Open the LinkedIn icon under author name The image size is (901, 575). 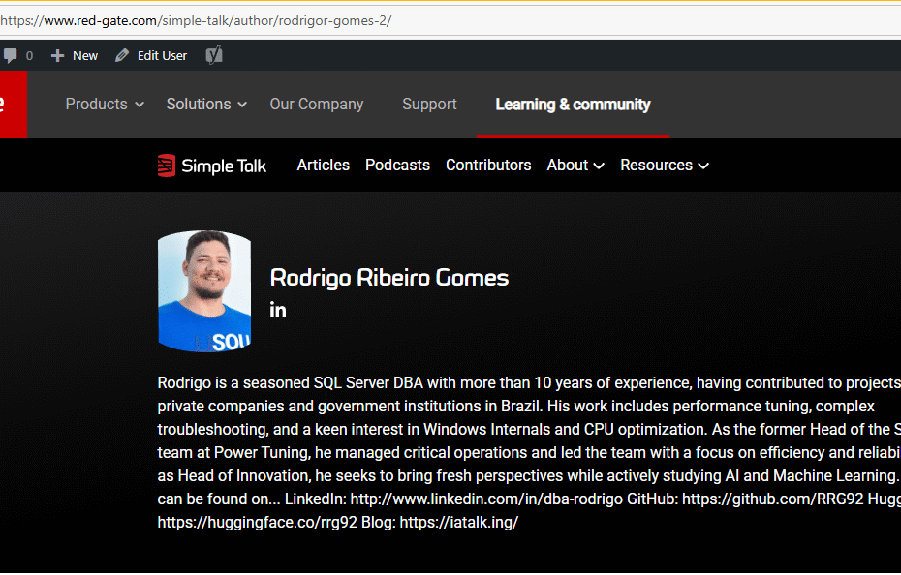click(278, 310)
